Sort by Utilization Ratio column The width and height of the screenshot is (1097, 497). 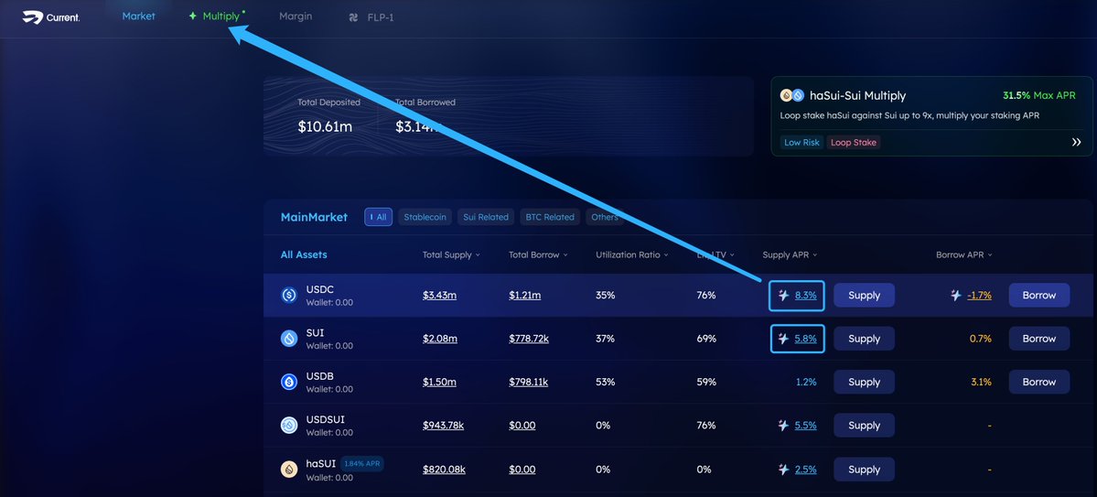[631, 254]
